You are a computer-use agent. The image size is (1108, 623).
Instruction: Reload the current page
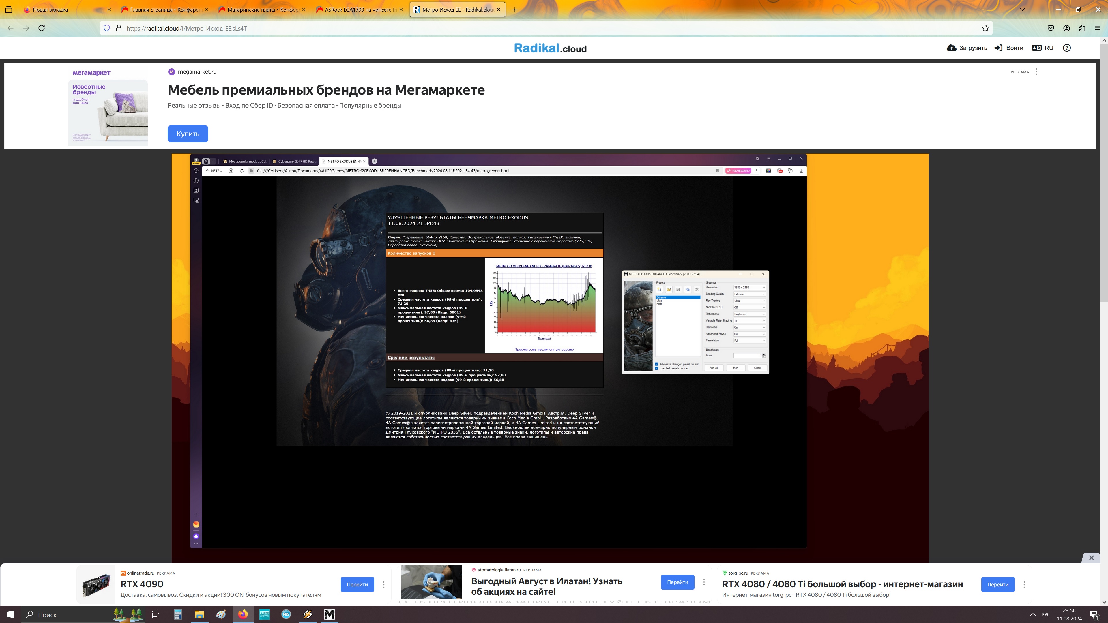coord(42,28)
